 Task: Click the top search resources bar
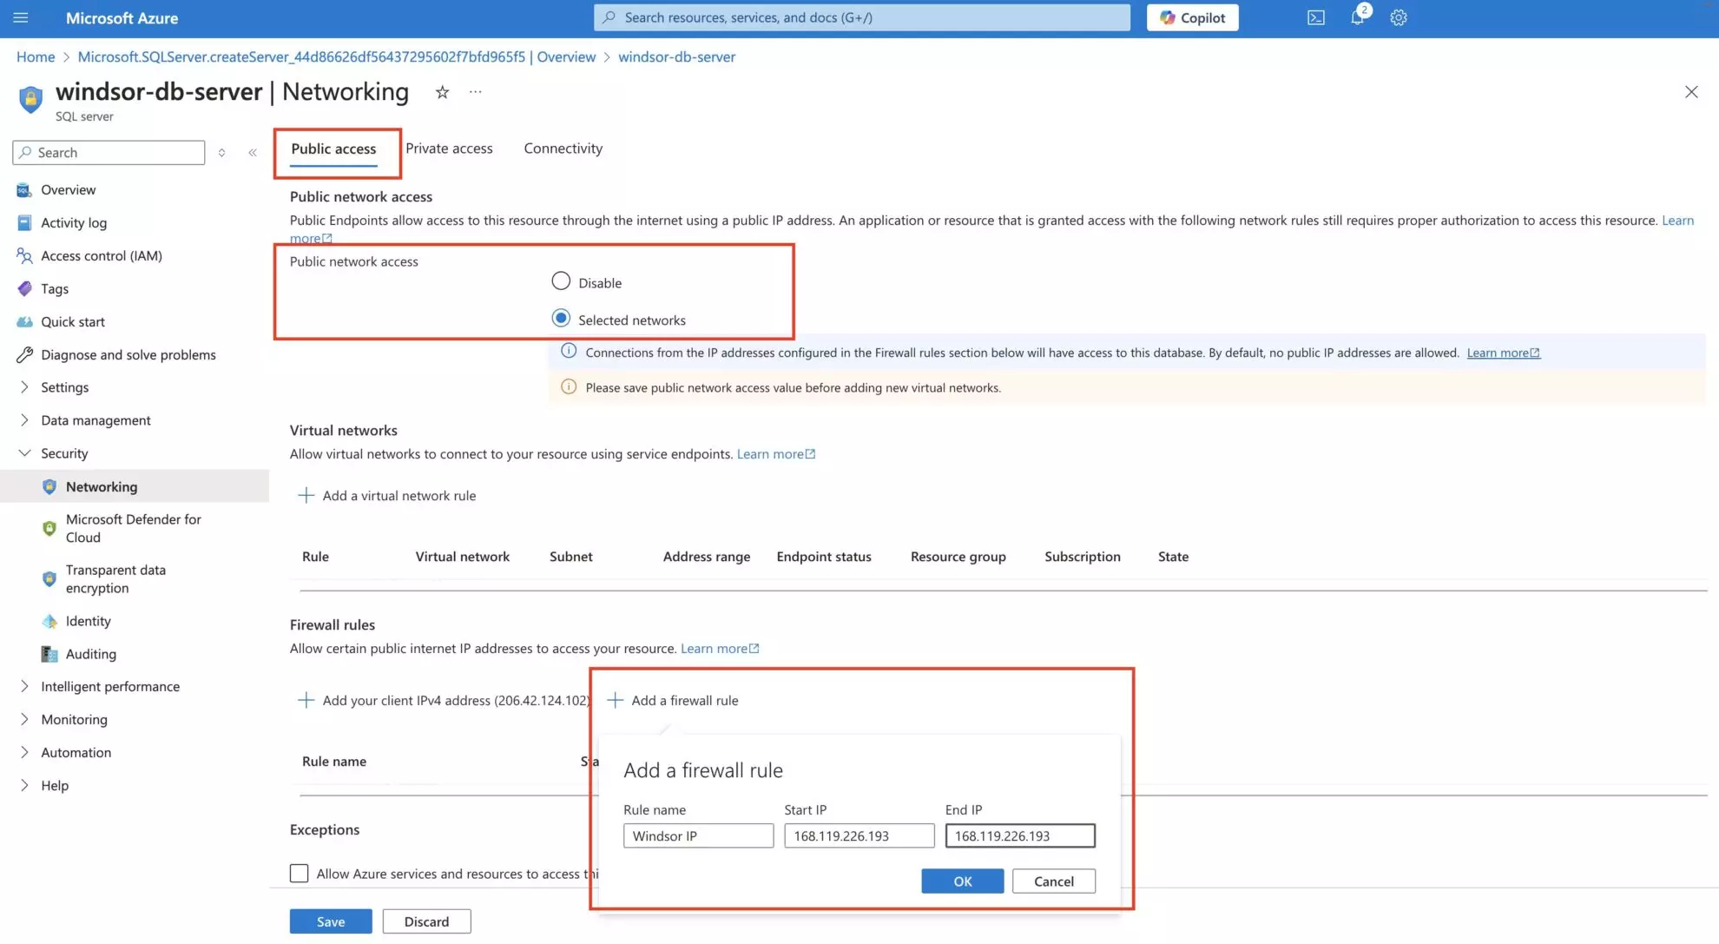(x=862, y=17)
